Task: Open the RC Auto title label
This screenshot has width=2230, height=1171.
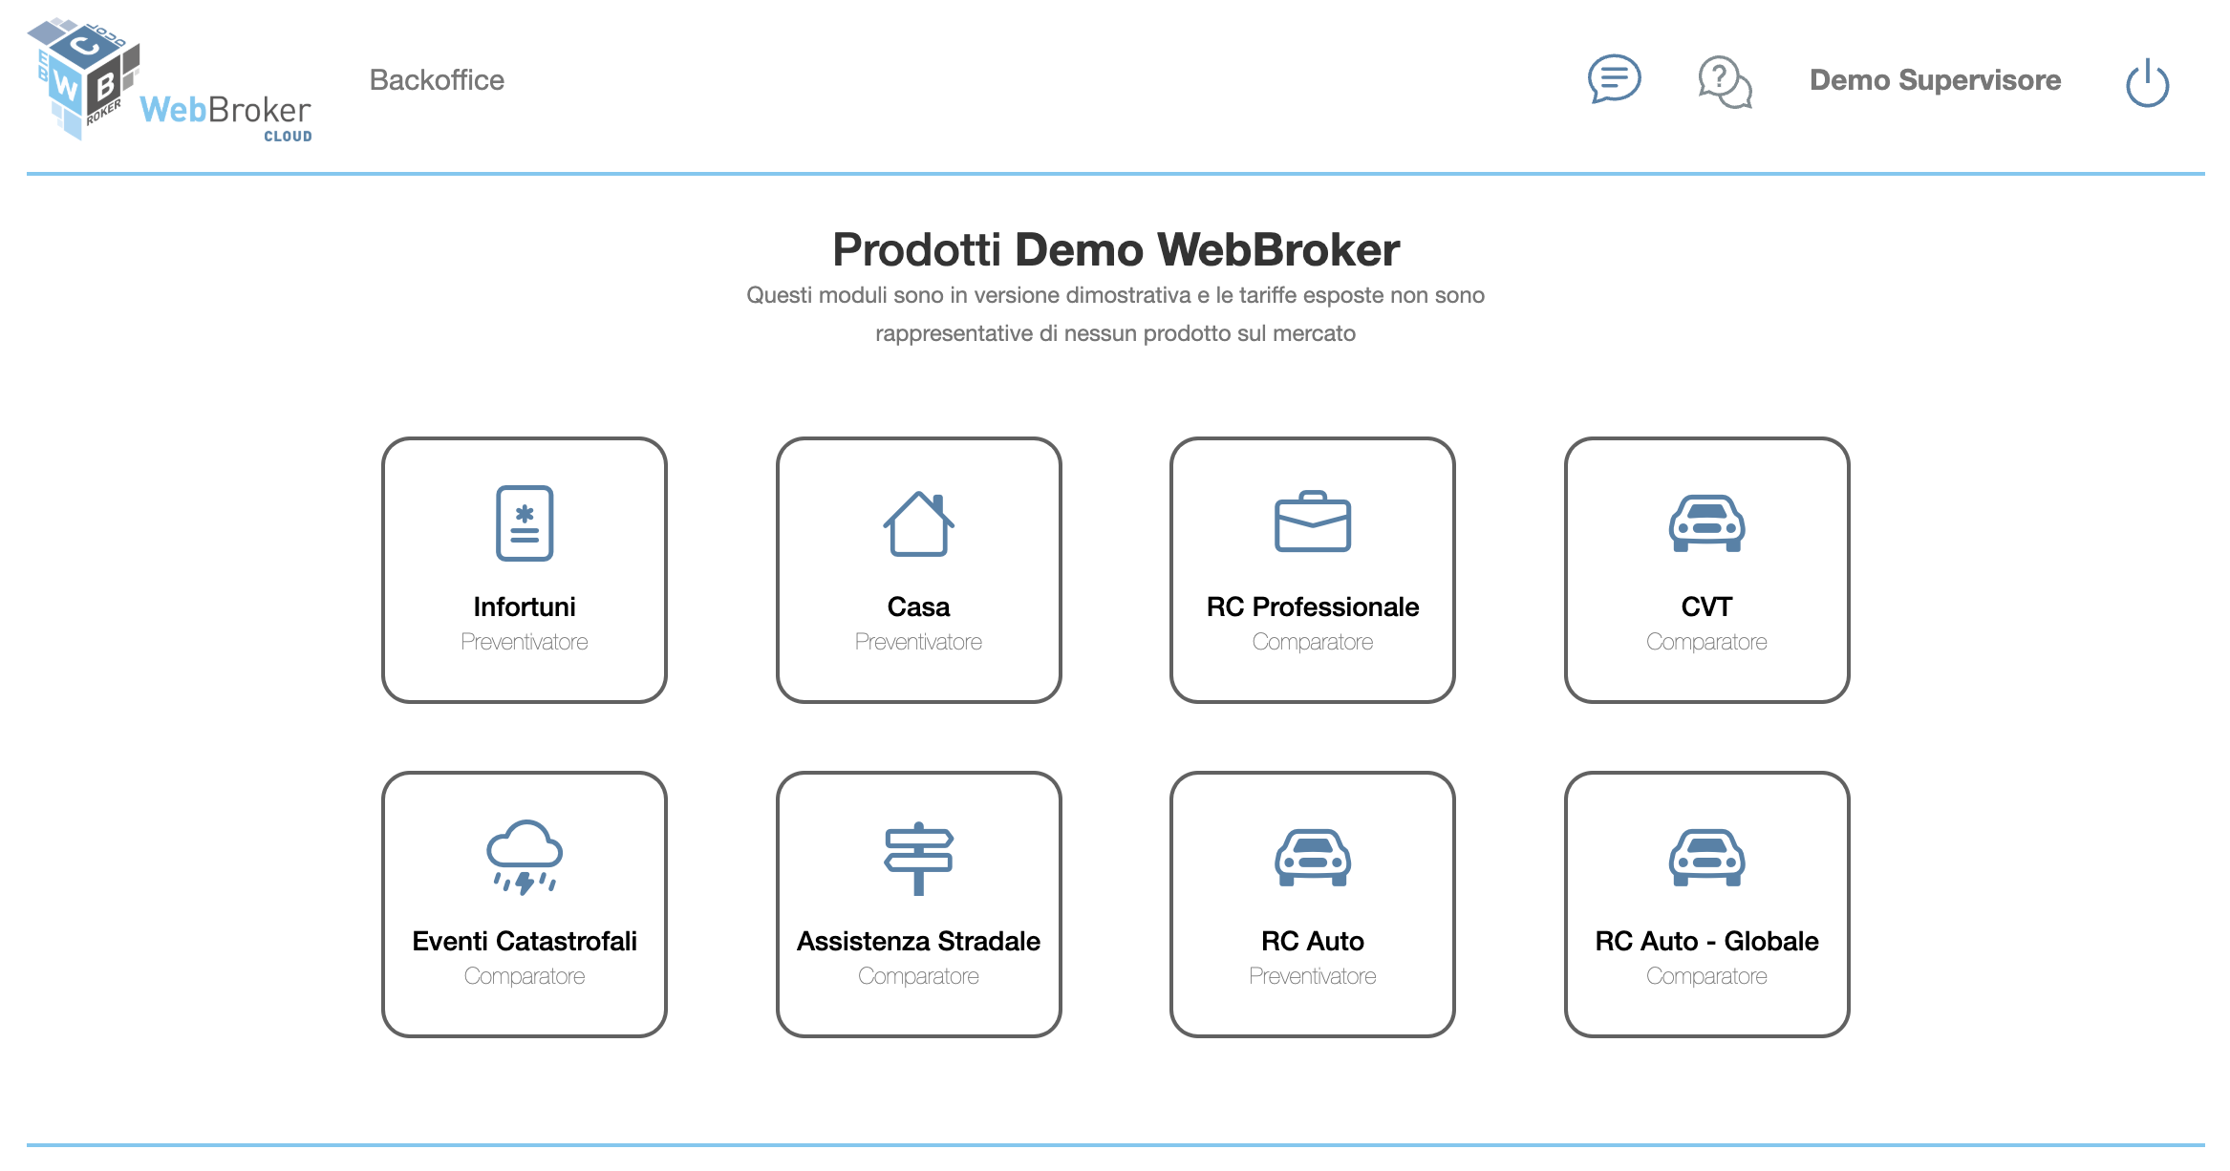Action: [1313, 941]
